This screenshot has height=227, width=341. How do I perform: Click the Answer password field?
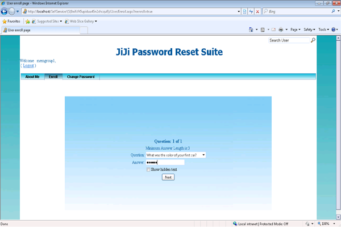[165, 162]
